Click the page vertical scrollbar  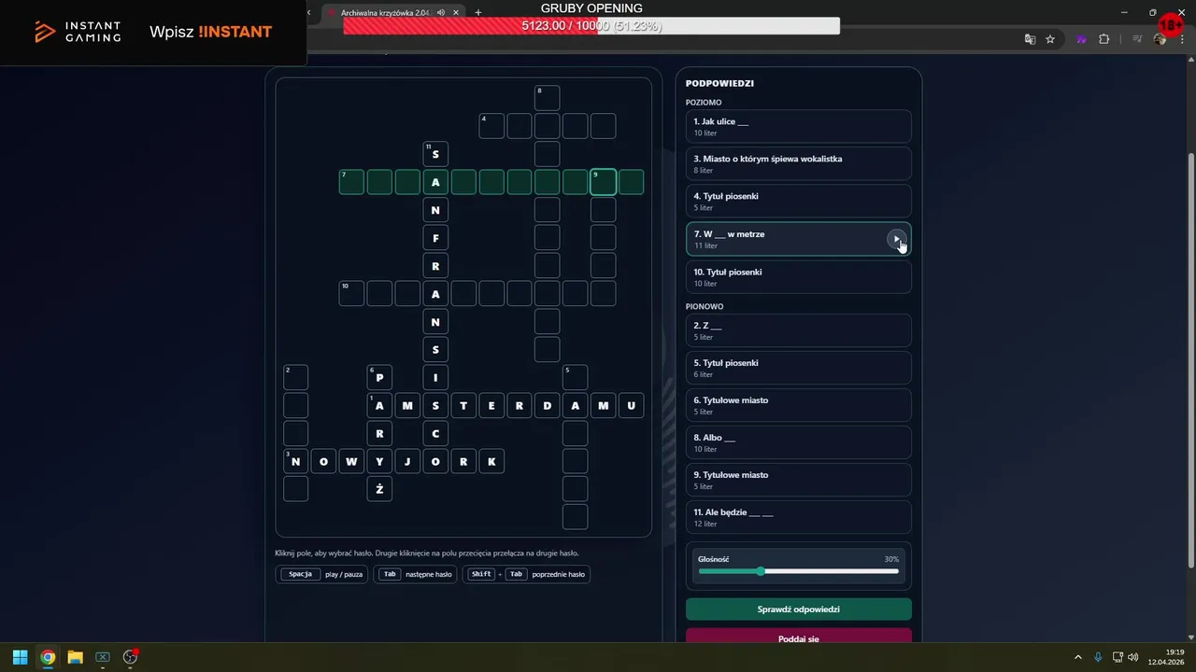point(1190,359)
